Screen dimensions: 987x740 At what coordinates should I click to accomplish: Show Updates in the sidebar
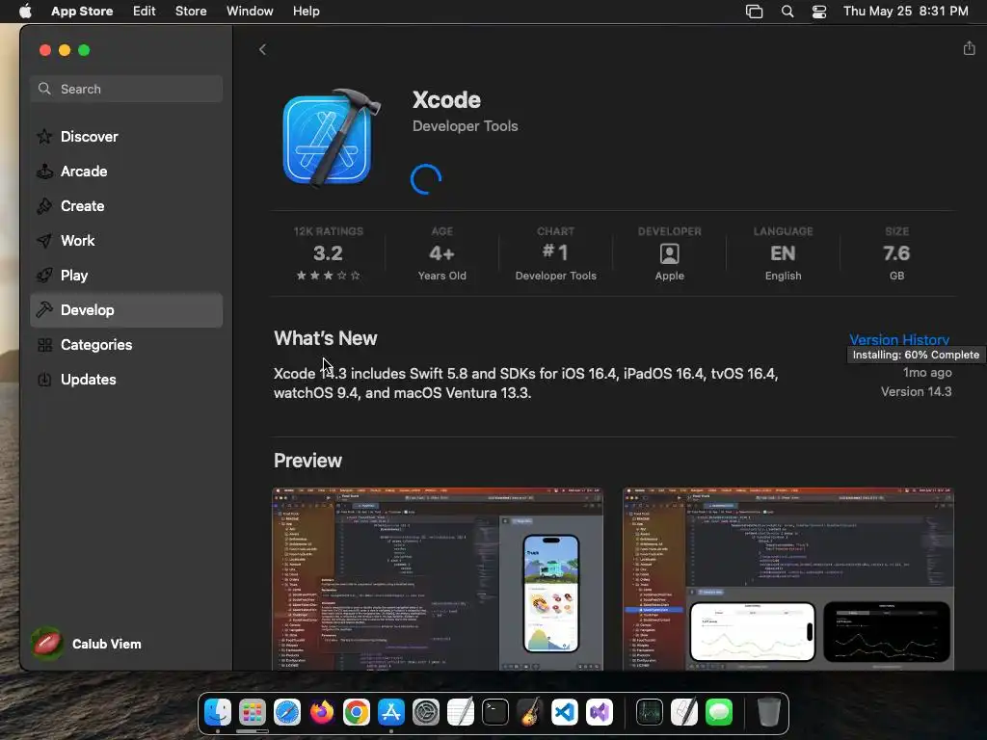point(126,380)
